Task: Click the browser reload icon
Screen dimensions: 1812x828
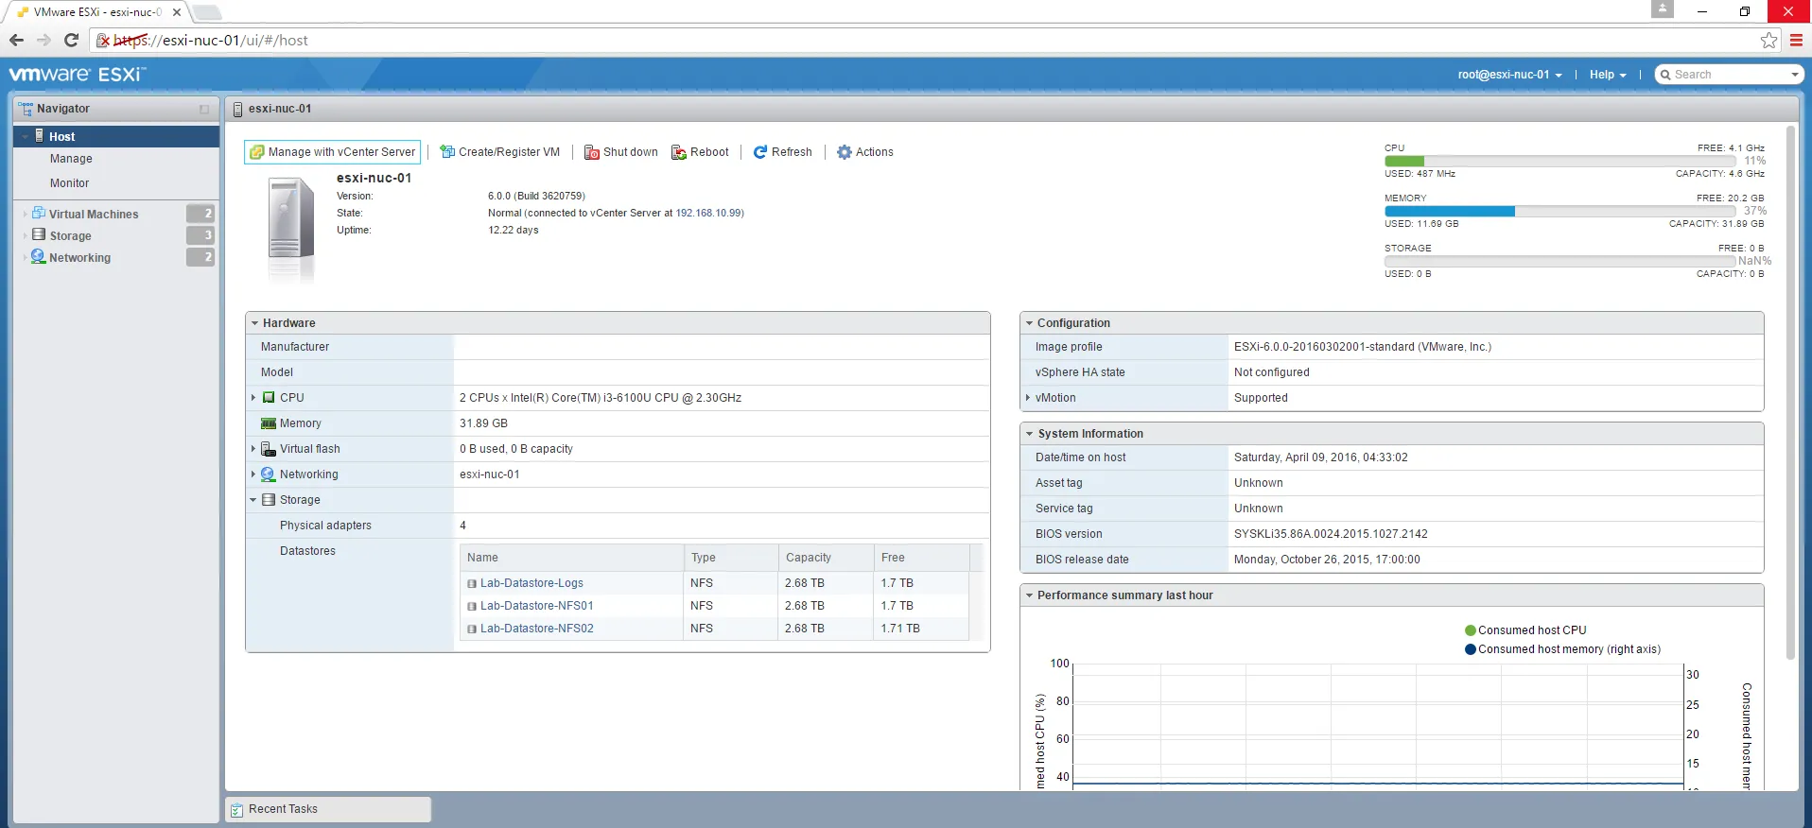Action: click(71, 40)
